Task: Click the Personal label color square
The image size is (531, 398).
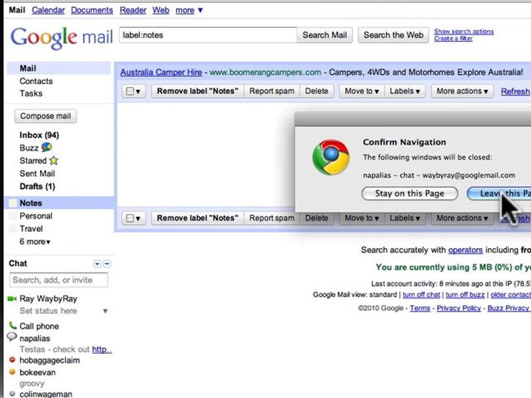Action: click(13, 216)
